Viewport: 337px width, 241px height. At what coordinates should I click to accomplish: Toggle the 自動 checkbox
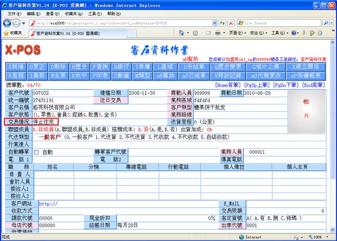pyautogui.click(x=37, y=152)
